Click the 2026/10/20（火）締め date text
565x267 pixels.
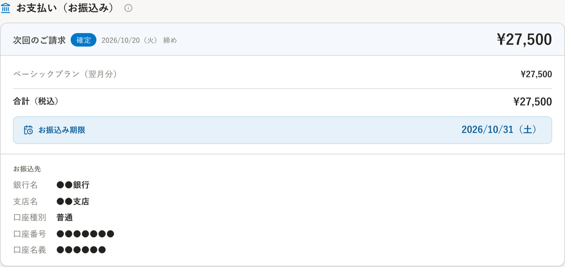[x=139, y=40]
